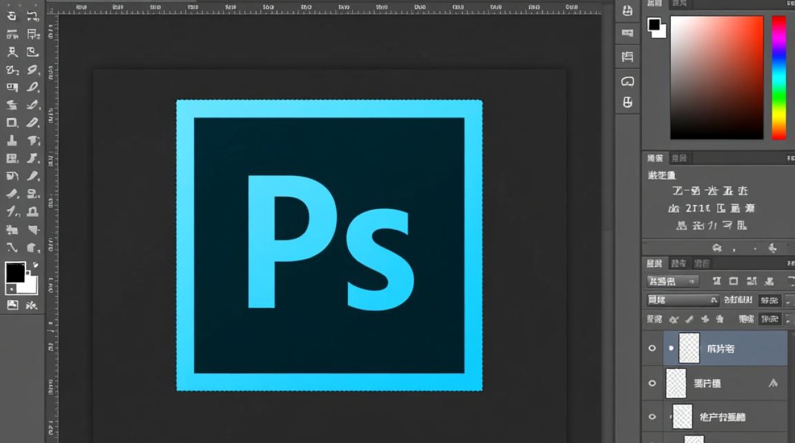The image size is (795, 443).
Task: Select the top-right tool in the left toolbar
Action: point(33,16)
